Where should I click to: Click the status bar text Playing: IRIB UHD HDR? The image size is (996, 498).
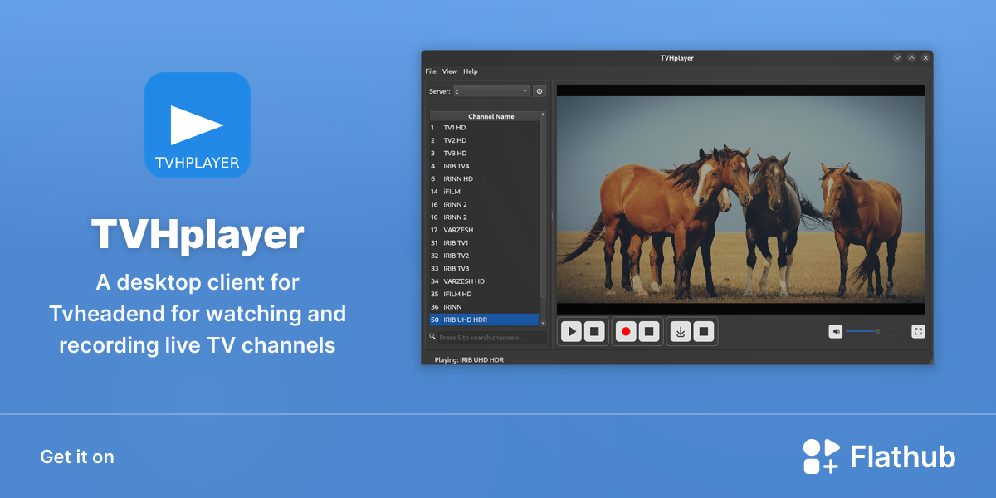(x=469, y=360)
